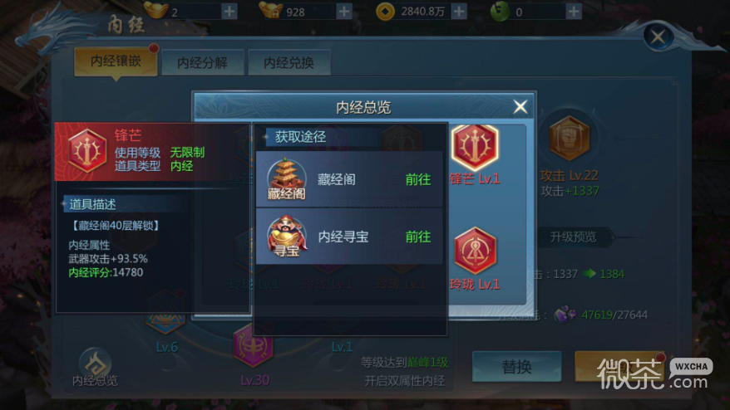The image size is (730, 410).
Task: Click the 锋芒 item icon in tooltip
Action: click(x=87, y=151)
